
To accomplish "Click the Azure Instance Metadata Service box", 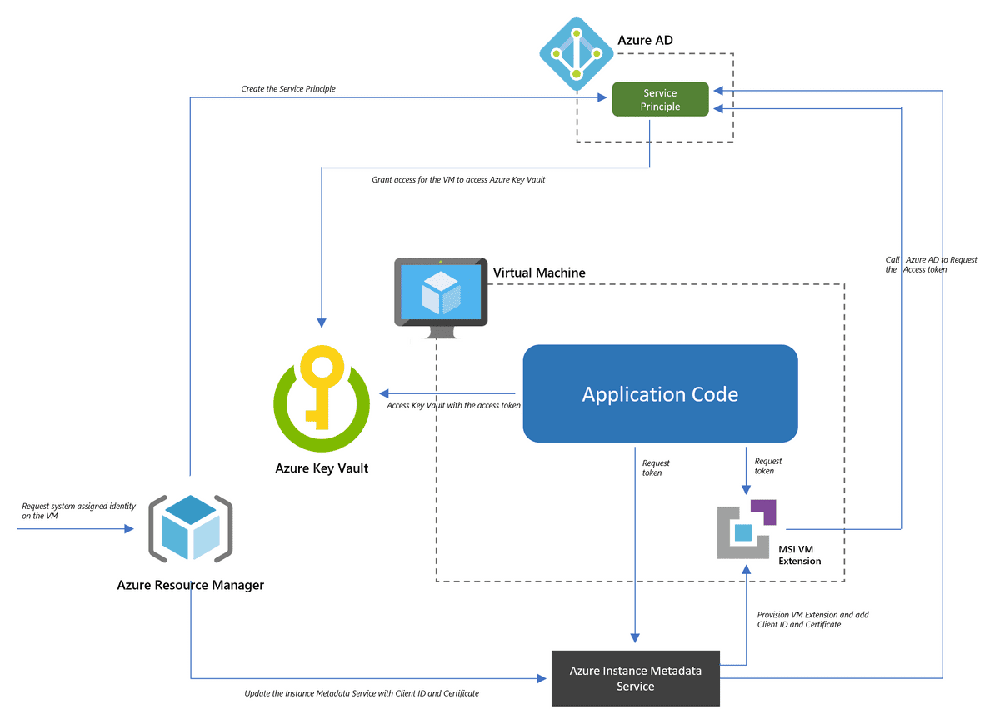I will point(635,678).
